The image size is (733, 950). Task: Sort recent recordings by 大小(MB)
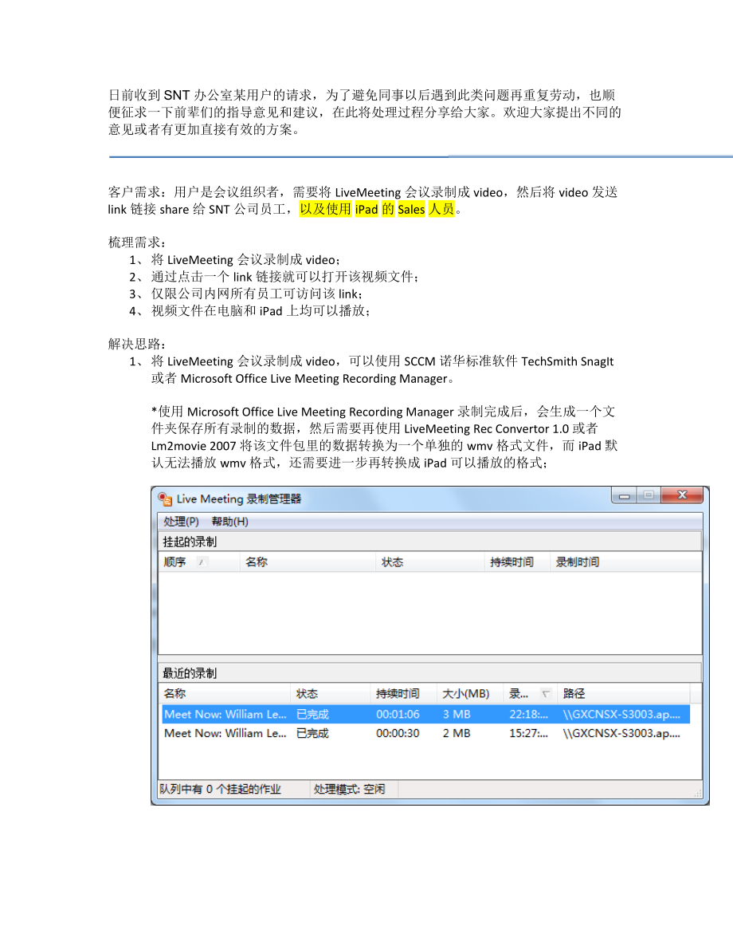click(470, 694)
